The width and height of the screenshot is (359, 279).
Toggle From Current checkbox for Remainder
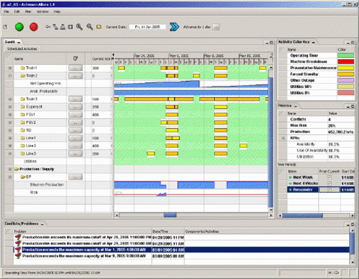(329, 190)
